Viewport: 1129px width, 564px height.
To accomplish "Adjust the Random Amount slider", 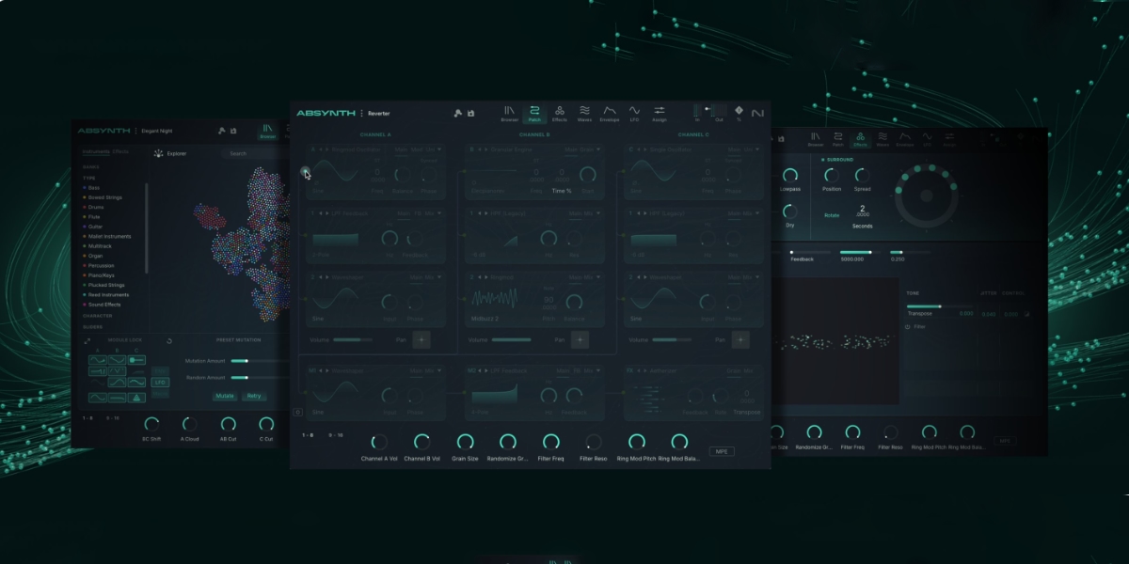I will [261, 378].
